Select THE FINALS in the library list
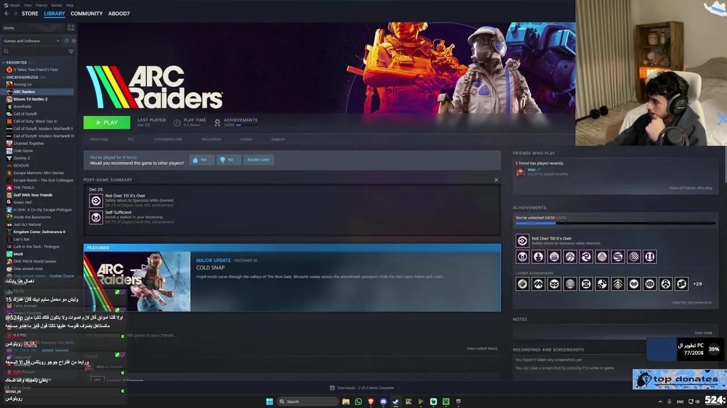 [23, 188]
